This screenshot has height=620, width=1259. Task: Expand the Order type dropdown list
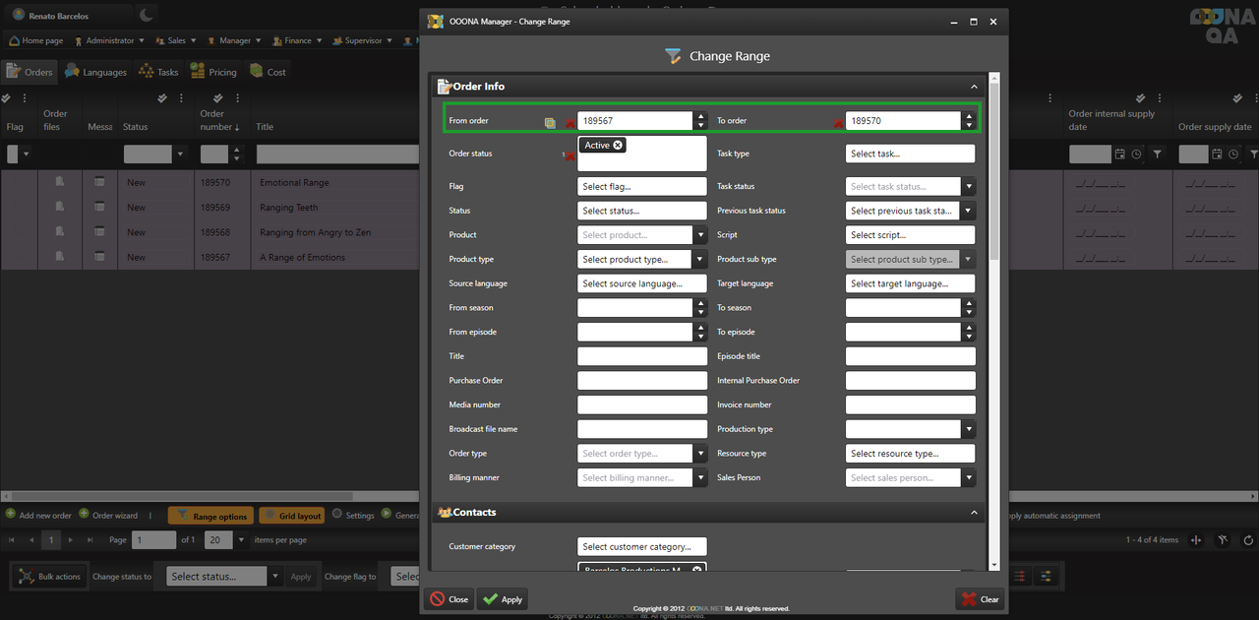pos(700,454)
